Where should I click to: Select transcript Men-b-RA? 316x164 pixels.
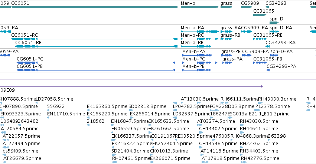200,32
